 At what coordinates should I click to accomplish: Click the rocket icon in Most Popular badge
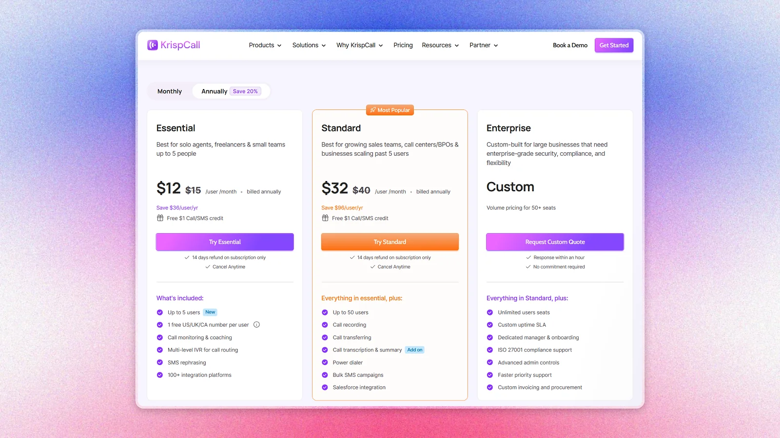click(x=373, y=110)
